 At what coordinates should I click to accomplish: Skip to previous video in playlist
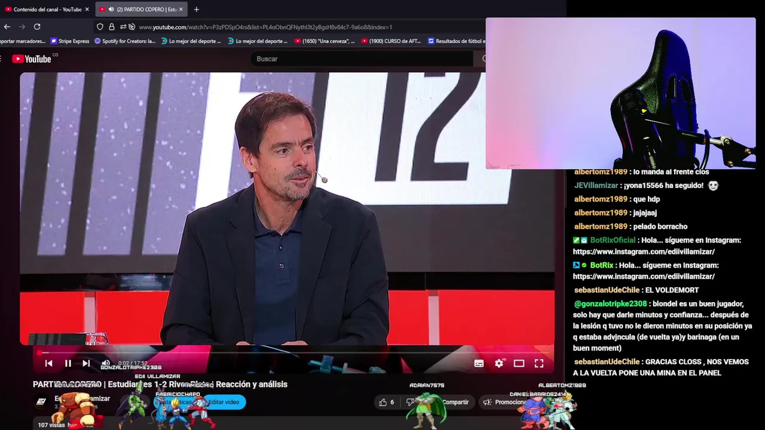click(x=49, y=363)
